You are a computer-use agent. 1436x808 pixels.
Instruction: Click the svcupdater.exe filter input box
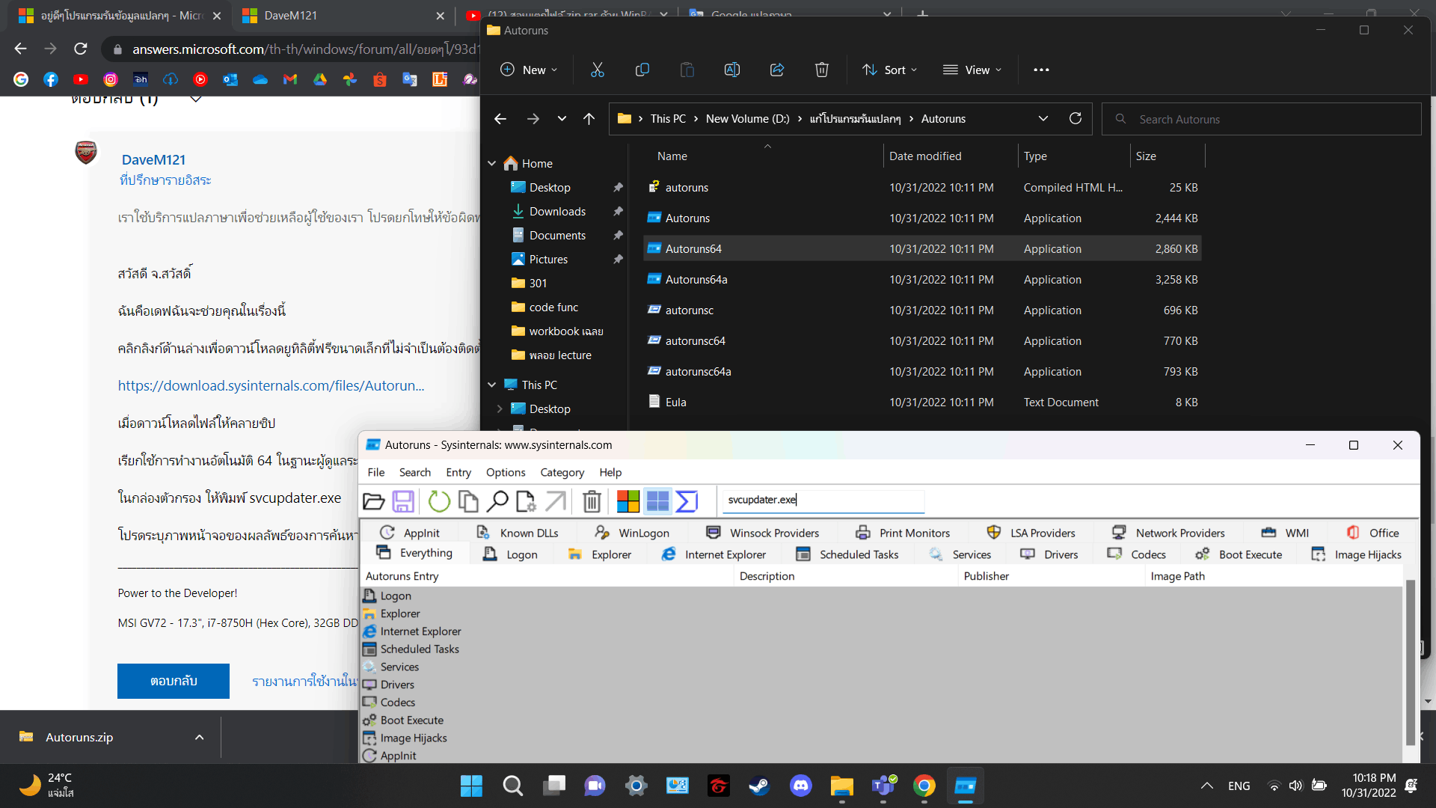click(x=823, y=500)
